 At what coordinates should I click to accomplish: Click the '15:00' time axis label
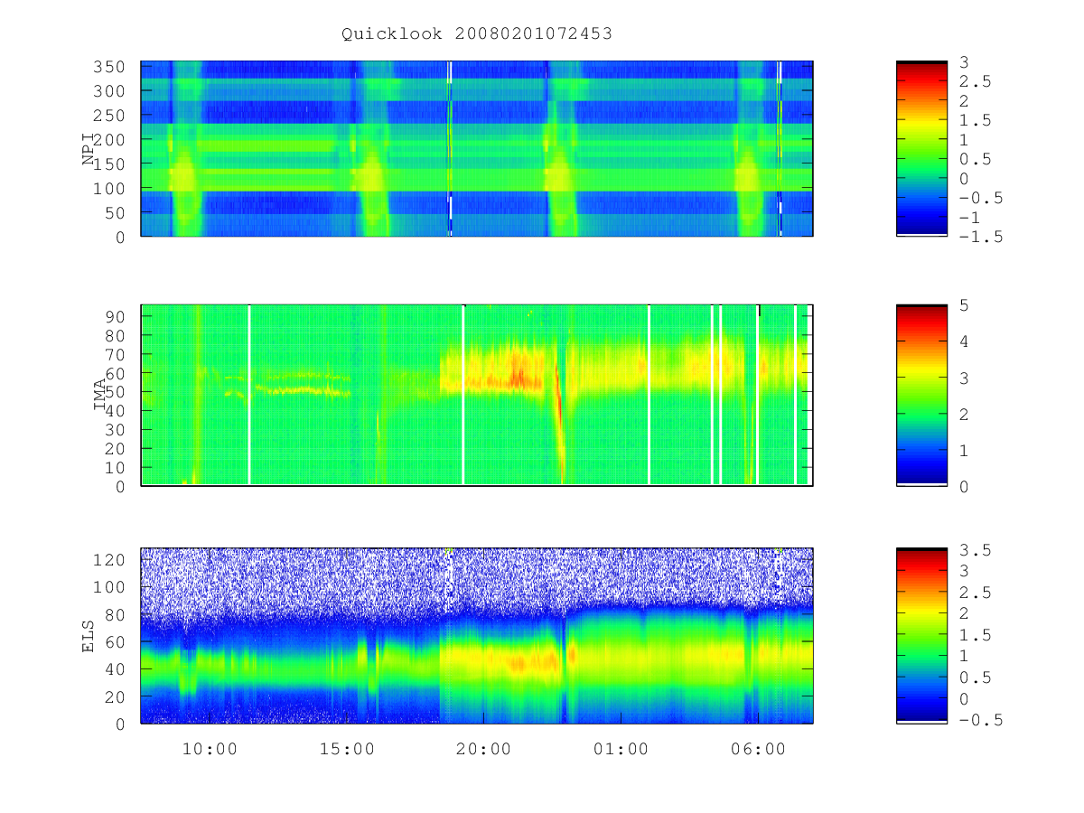347,749
